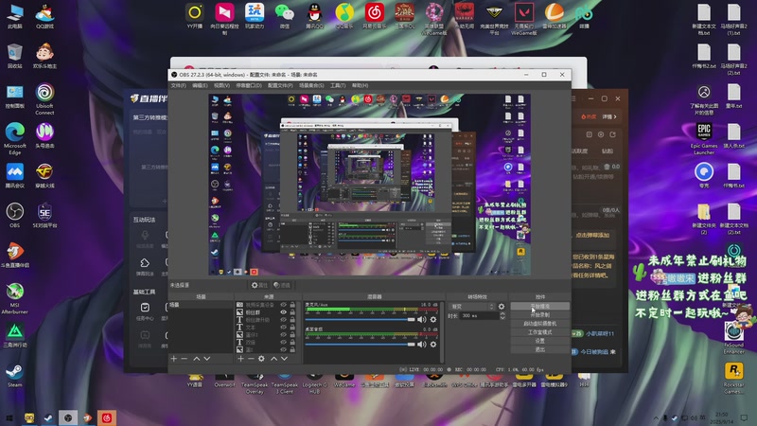Move scene down in scenes panel
This screenshot has width=757, height=426.
[207, 359]
